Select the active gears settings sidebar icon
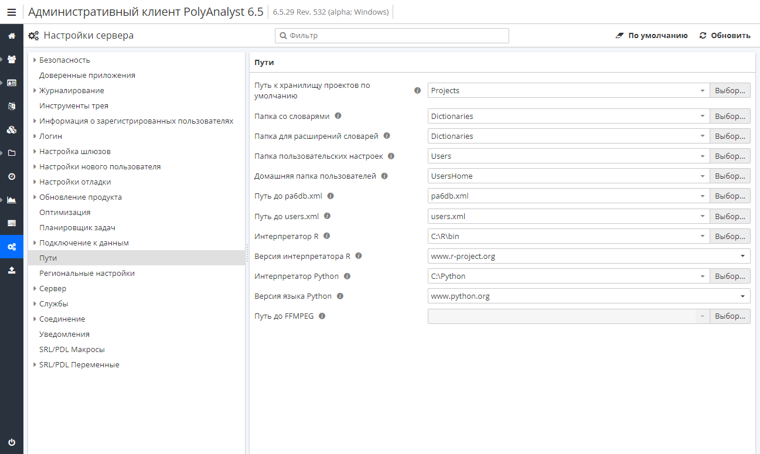The width and height of the screenshot is (760, 454). pos(11,247)
